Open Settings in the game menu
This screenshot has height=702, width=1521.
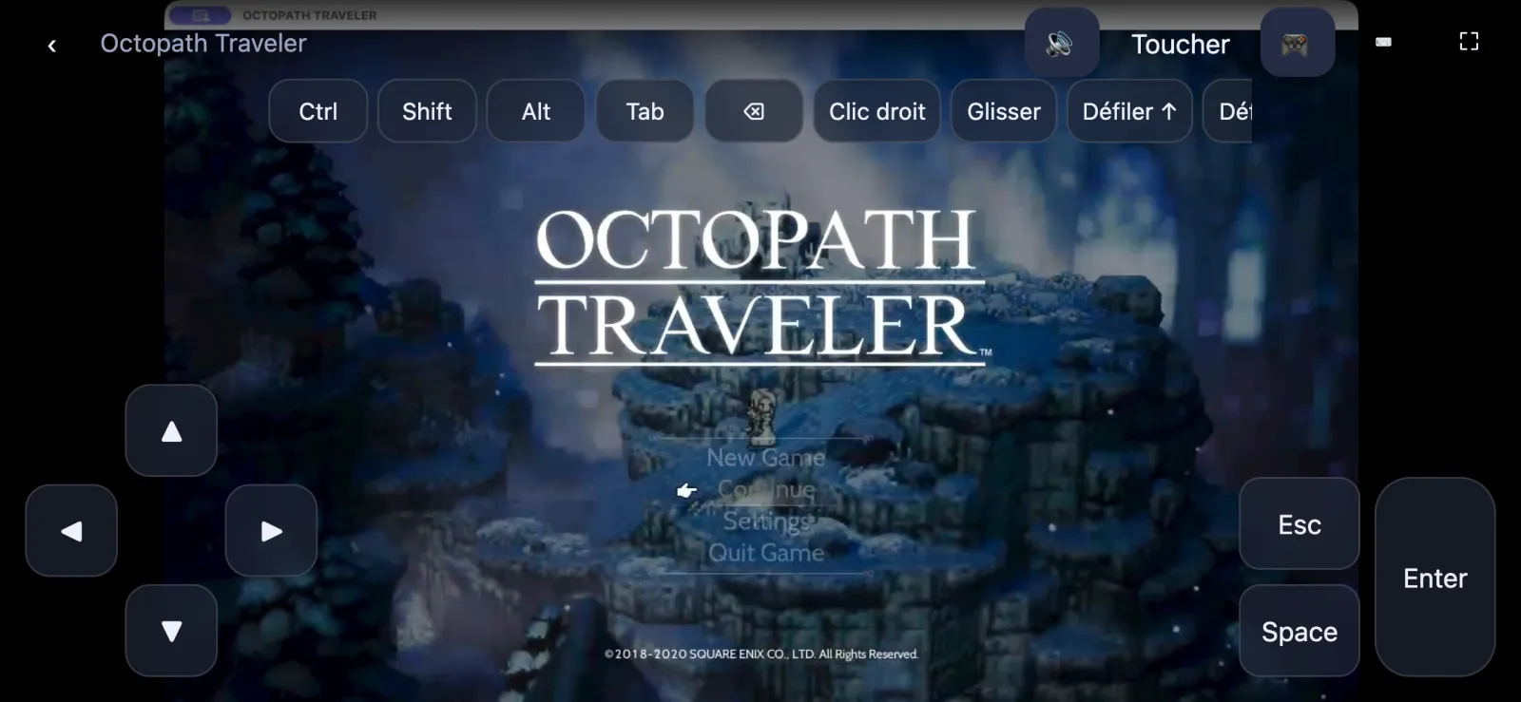[766, 521]
